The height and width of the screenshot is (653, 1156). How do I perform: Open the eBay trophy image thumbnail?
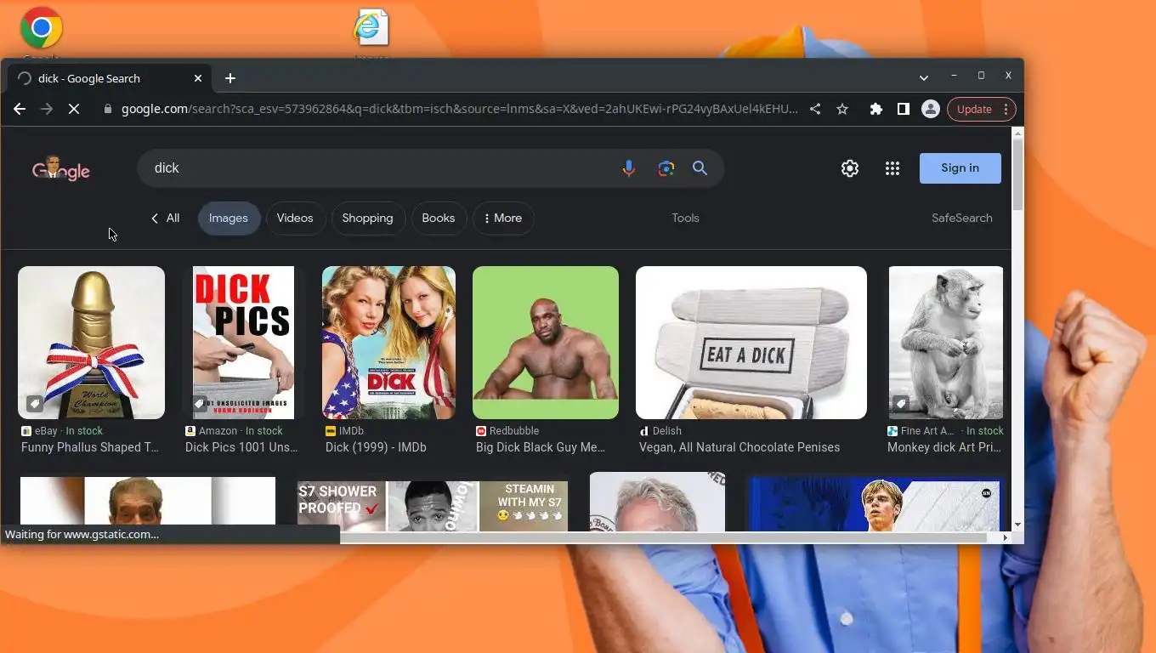pyautogui.click(x=91, y=343)
